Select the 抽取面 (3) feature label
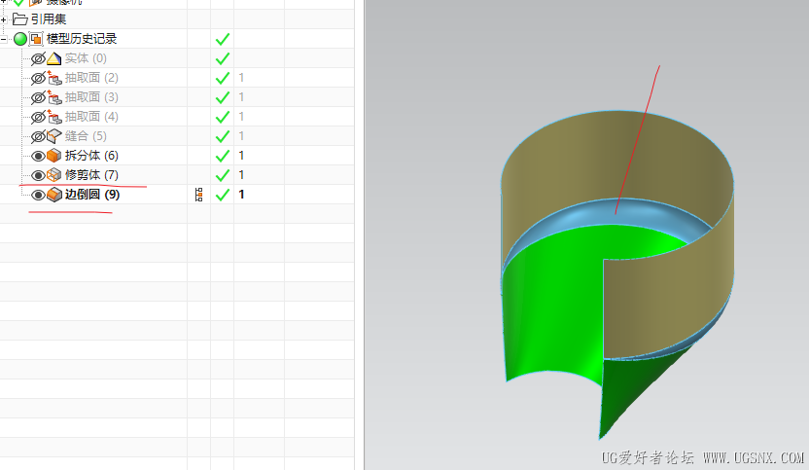 tap(91, 97)
